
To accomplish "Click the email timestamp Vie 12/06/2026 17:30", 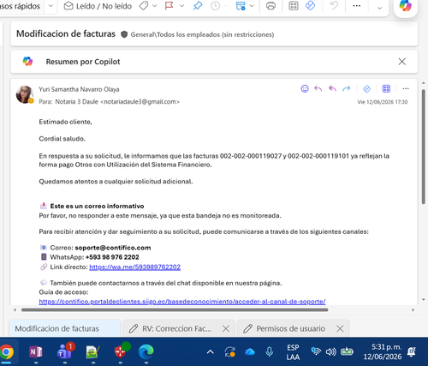I will [383, 102].
